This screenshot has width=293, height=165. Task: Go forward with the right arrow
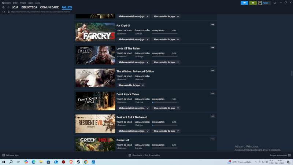(8, 7)
